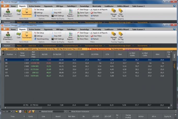Image resolution: width=178 pixels, height=119 pixels.
Task: Select the BB position row
Action: coord(87,63)
